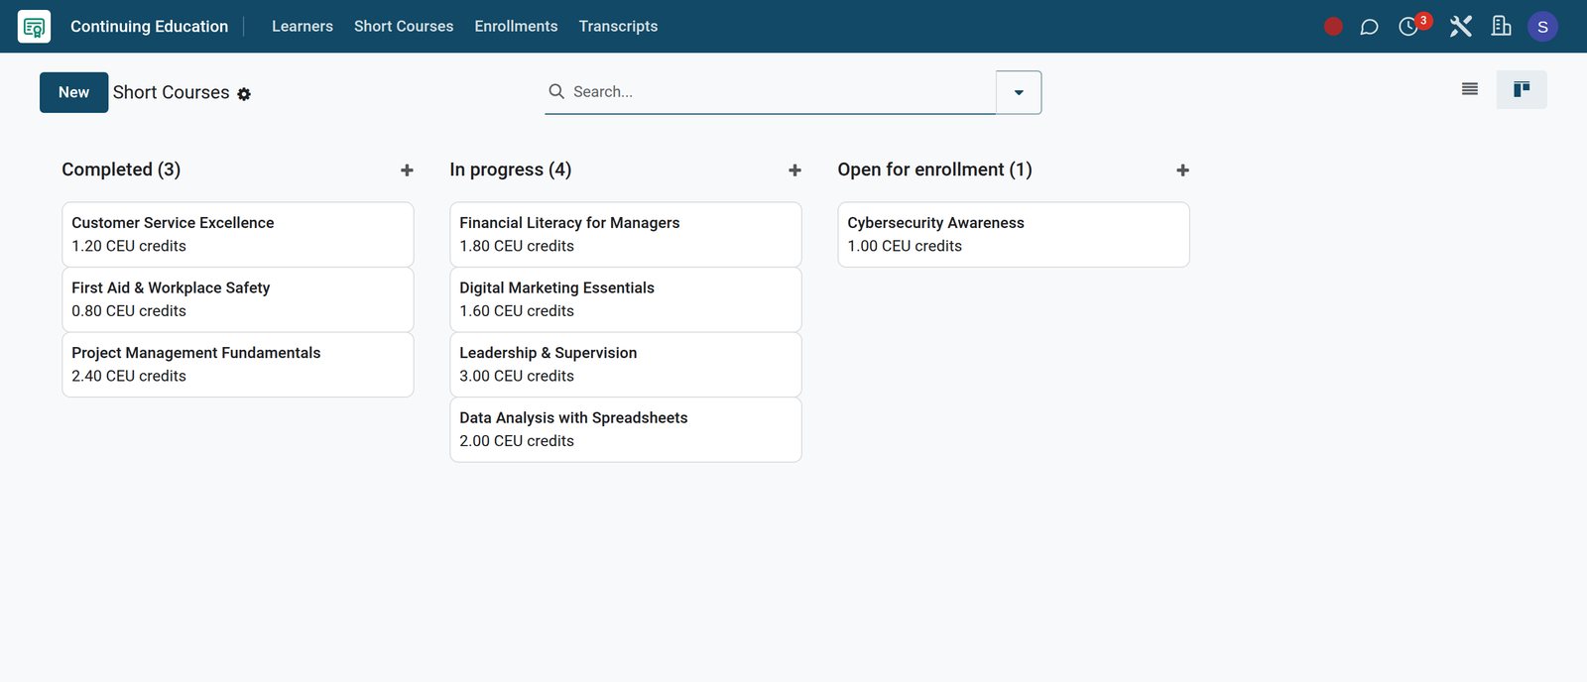Click the New button
Image resolution: width=1587 pixels, height=682 pixels.
(x=74, y=92)
